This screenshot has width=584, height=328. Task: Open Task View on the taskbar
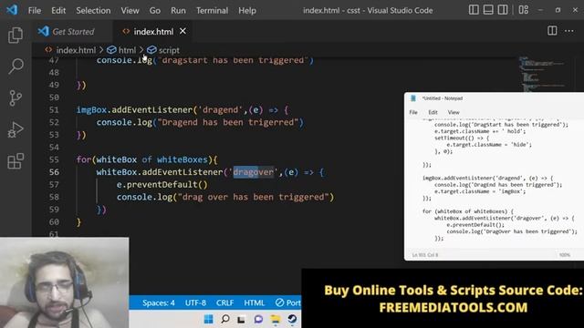241,319
